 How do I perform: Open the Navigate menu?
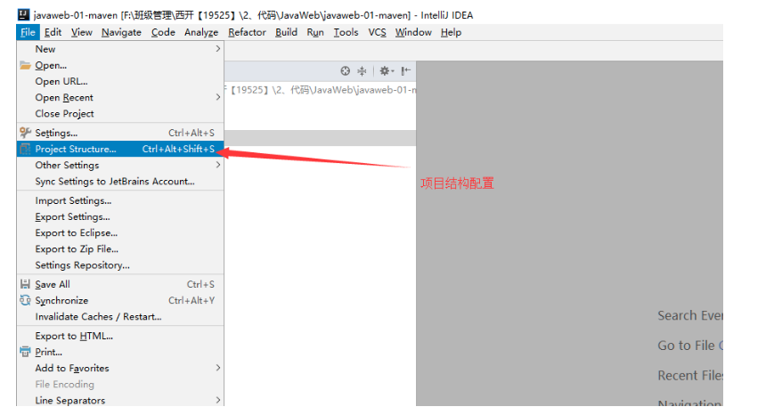coord(121,32)
